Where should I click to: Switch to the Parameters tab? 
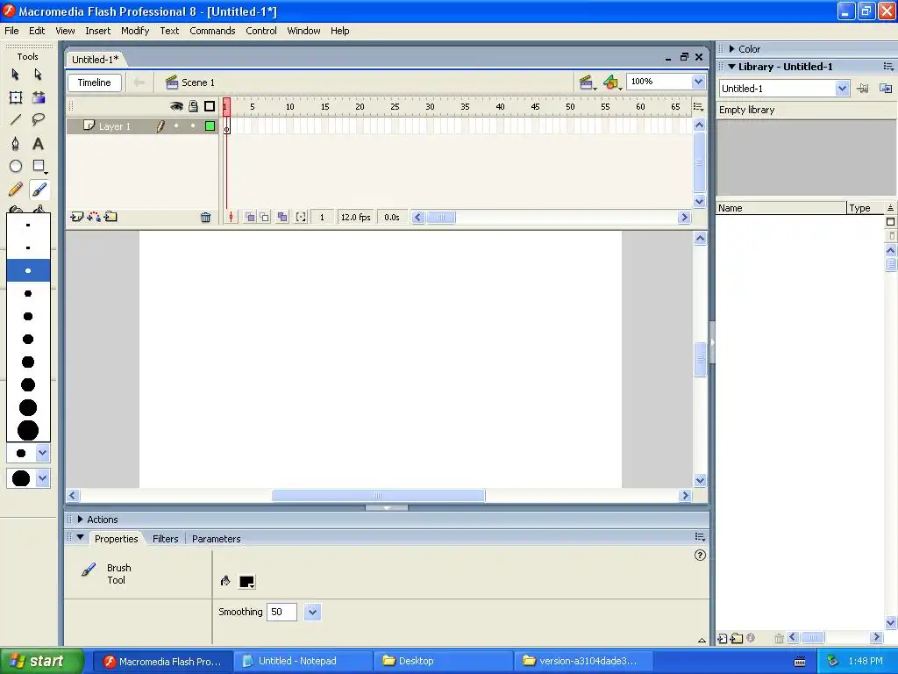click(216, 539)
